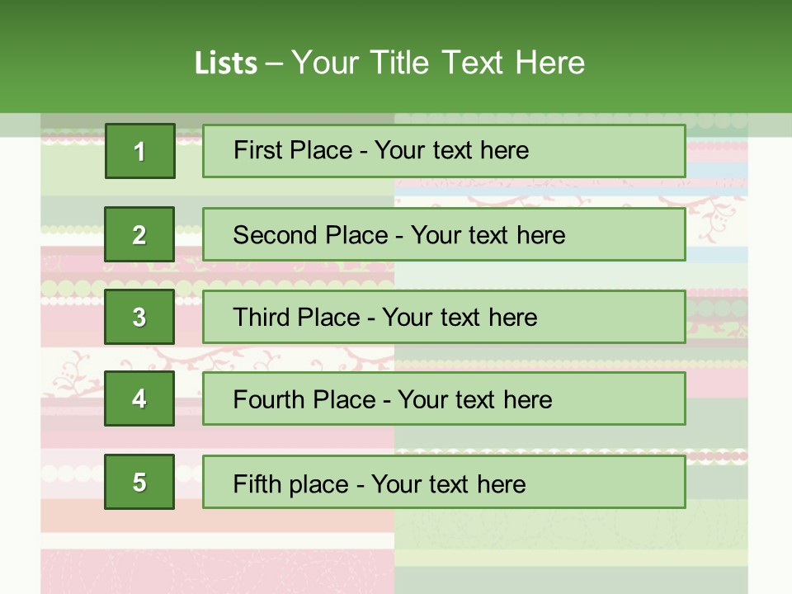Click "Fourth Place - Your text here" bar
The width and height of the screenshot is (792, 594).
pos(444,398)
